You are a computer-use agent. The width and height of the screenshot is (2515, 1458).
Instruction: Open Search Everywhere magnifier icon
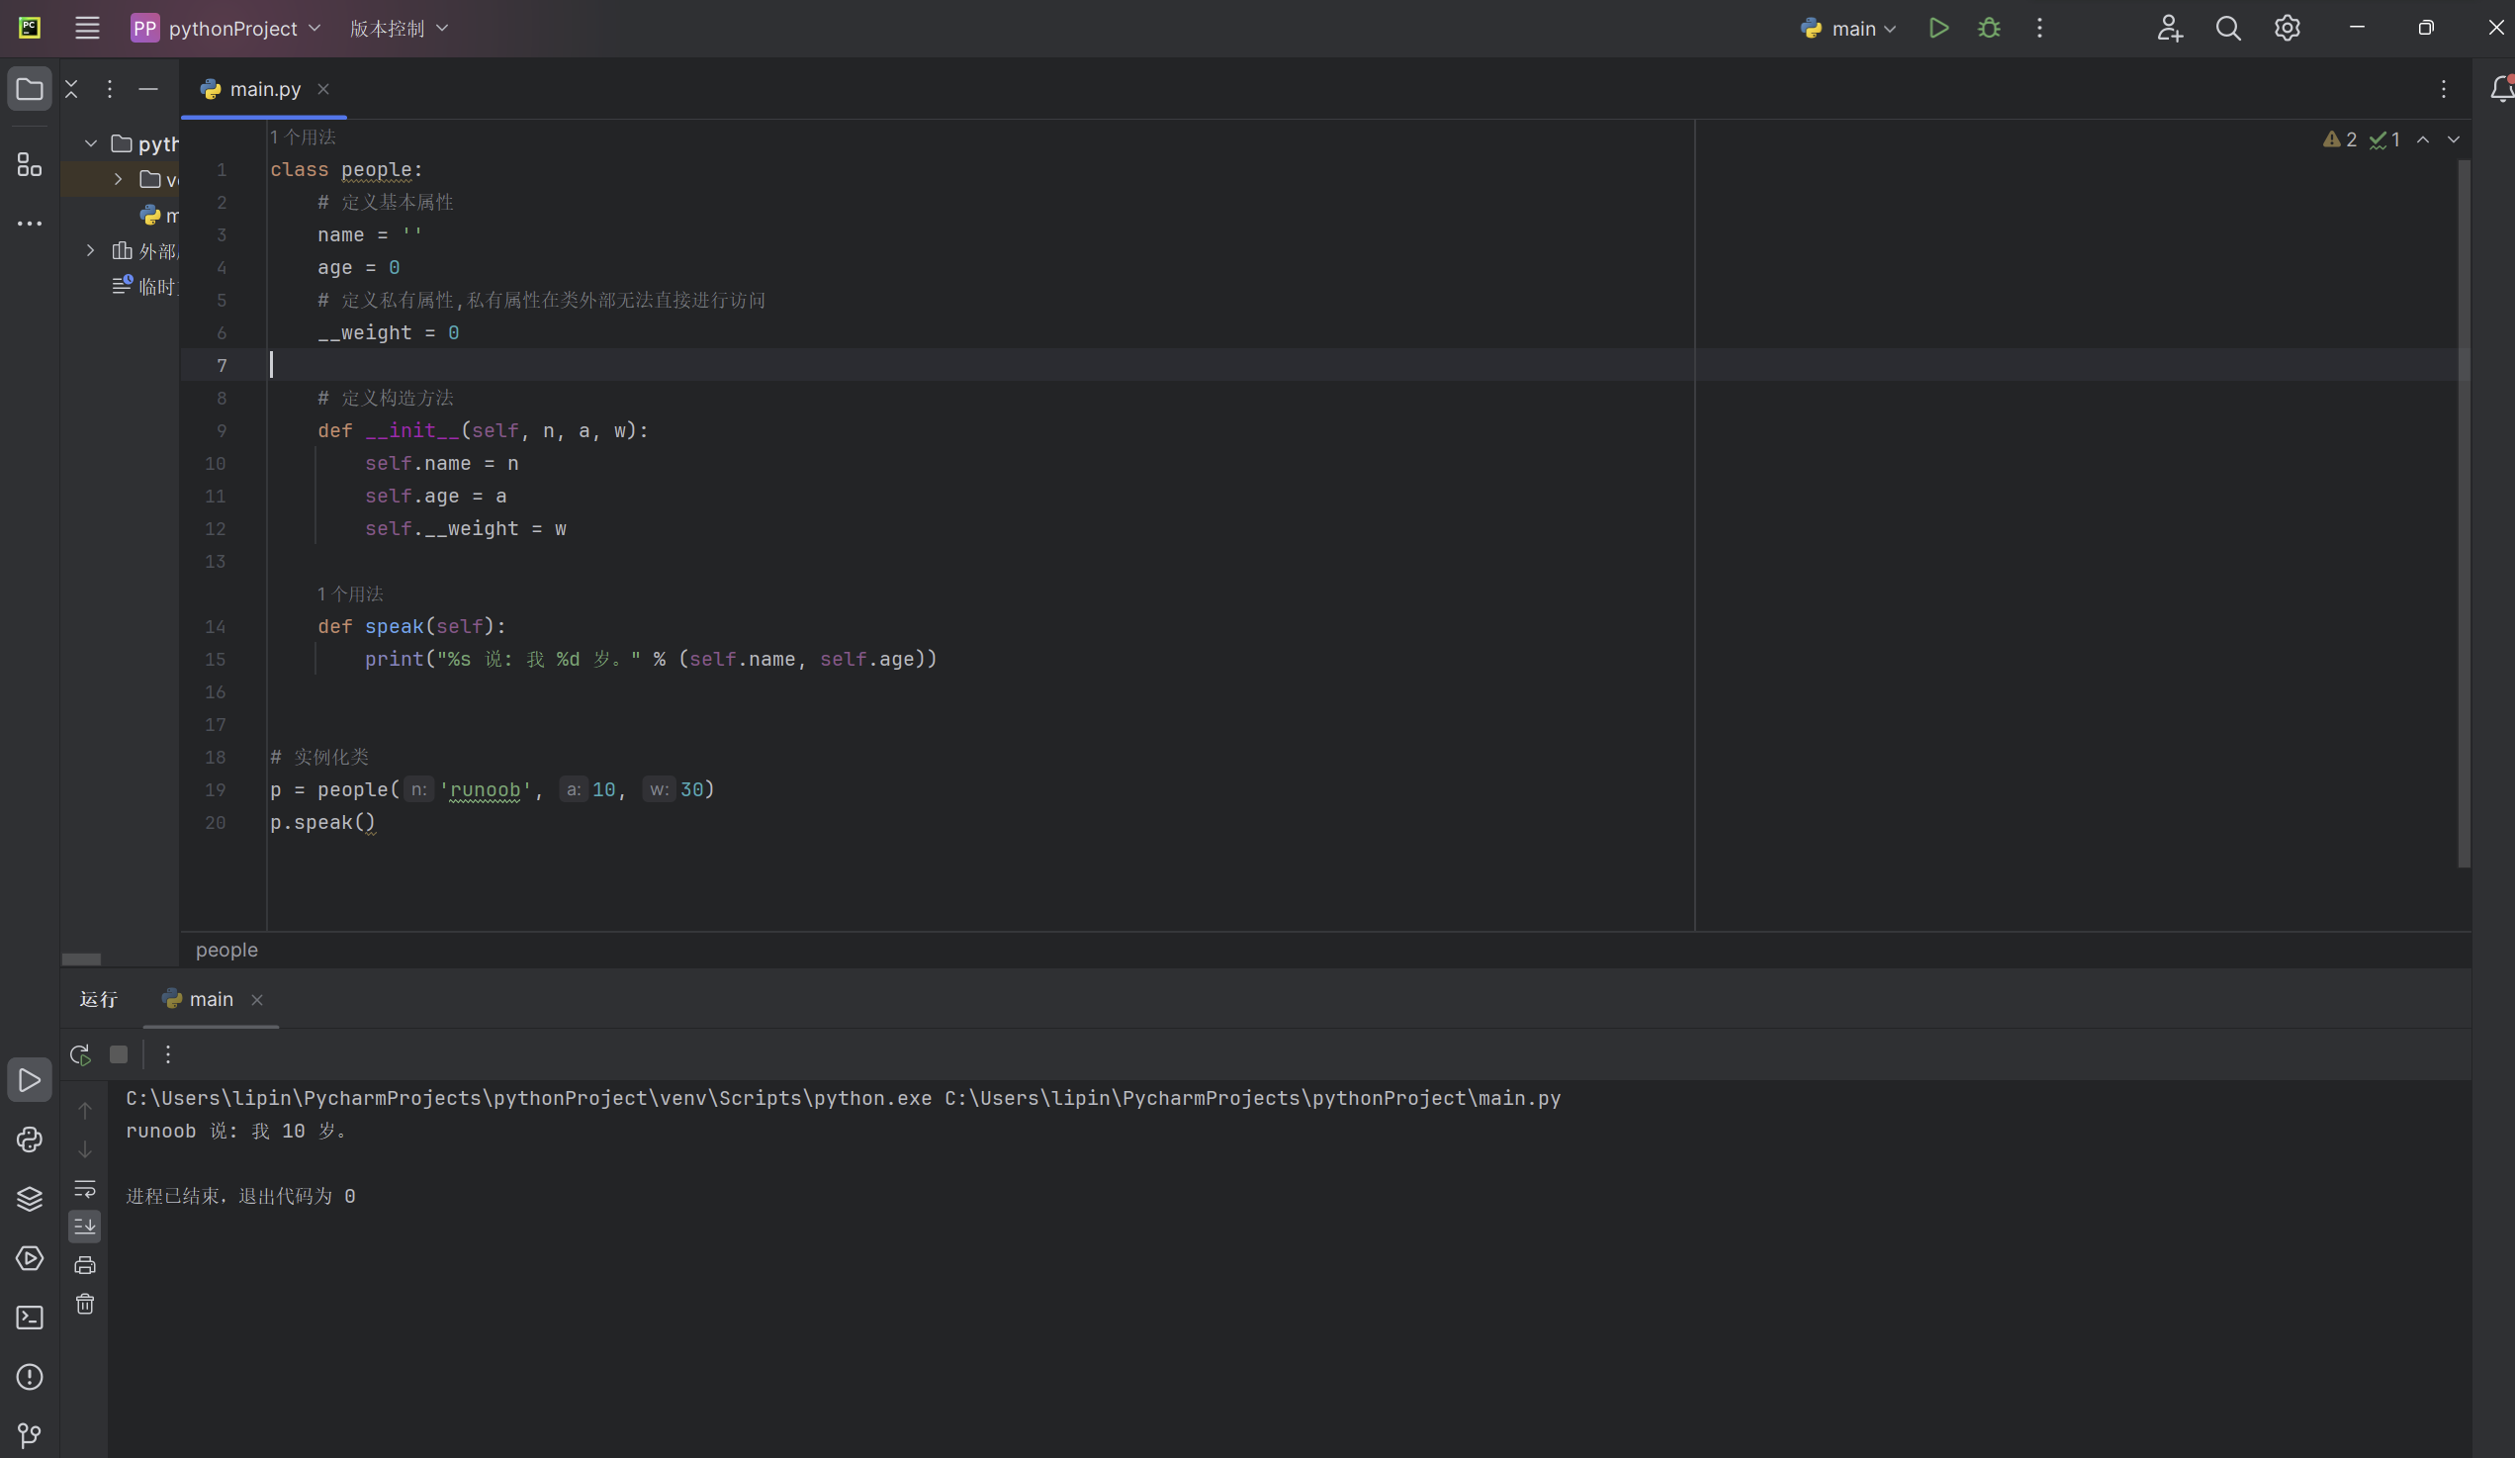2228,28
